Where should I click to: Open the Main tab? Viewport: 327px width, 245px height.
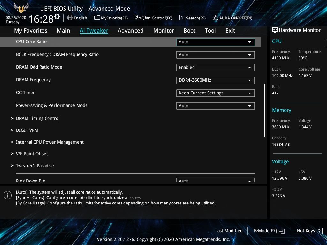click(64, 31)
